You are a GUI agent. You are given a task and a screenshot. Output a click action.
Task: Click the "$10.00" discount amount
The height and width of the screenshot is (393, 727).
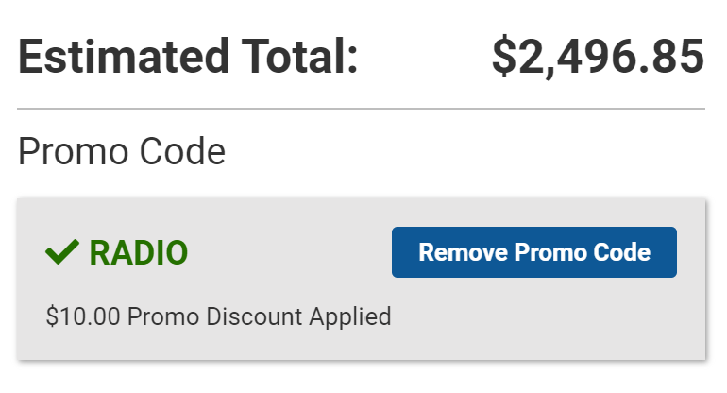[83, 316]
